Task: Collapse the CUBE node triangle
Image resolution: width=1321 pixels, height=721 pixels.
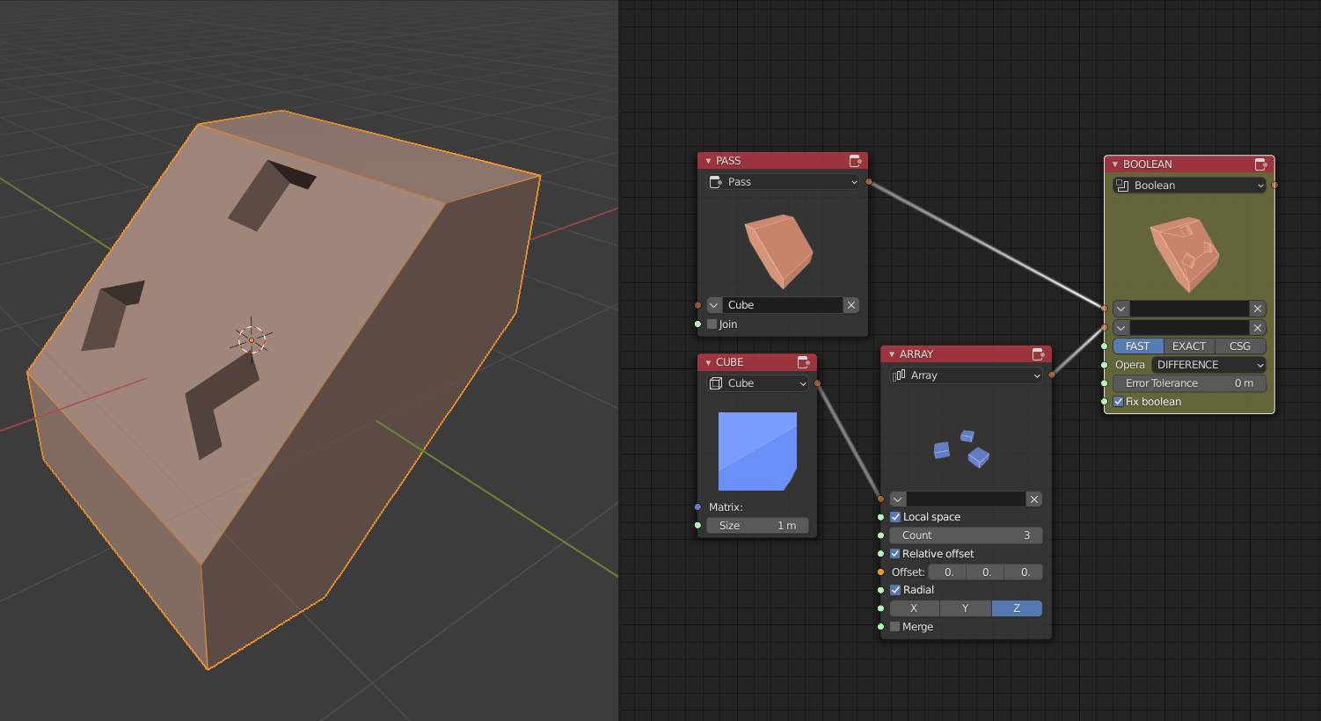Action: coord(708,362)
